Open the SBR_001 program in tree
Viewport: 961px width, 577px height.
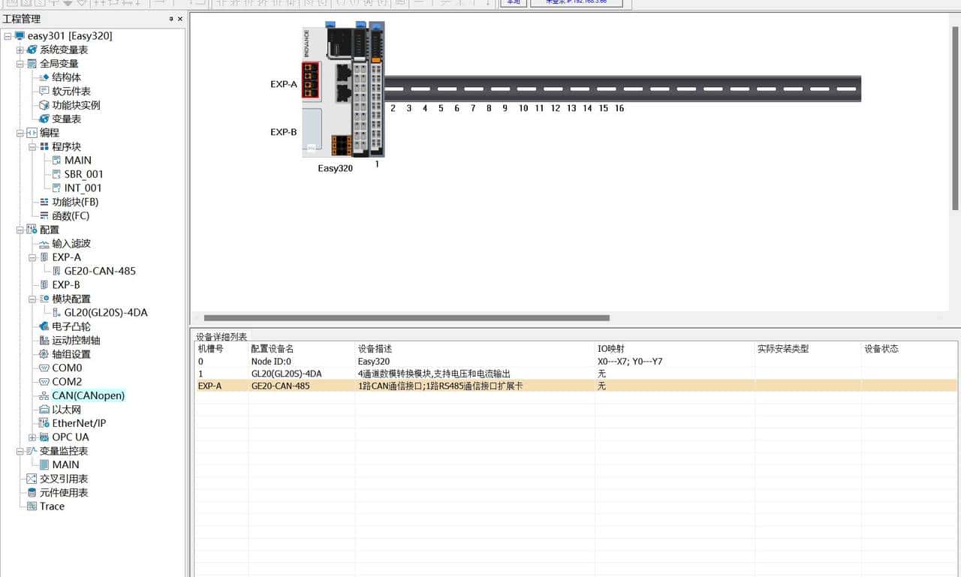pos(83,174)
